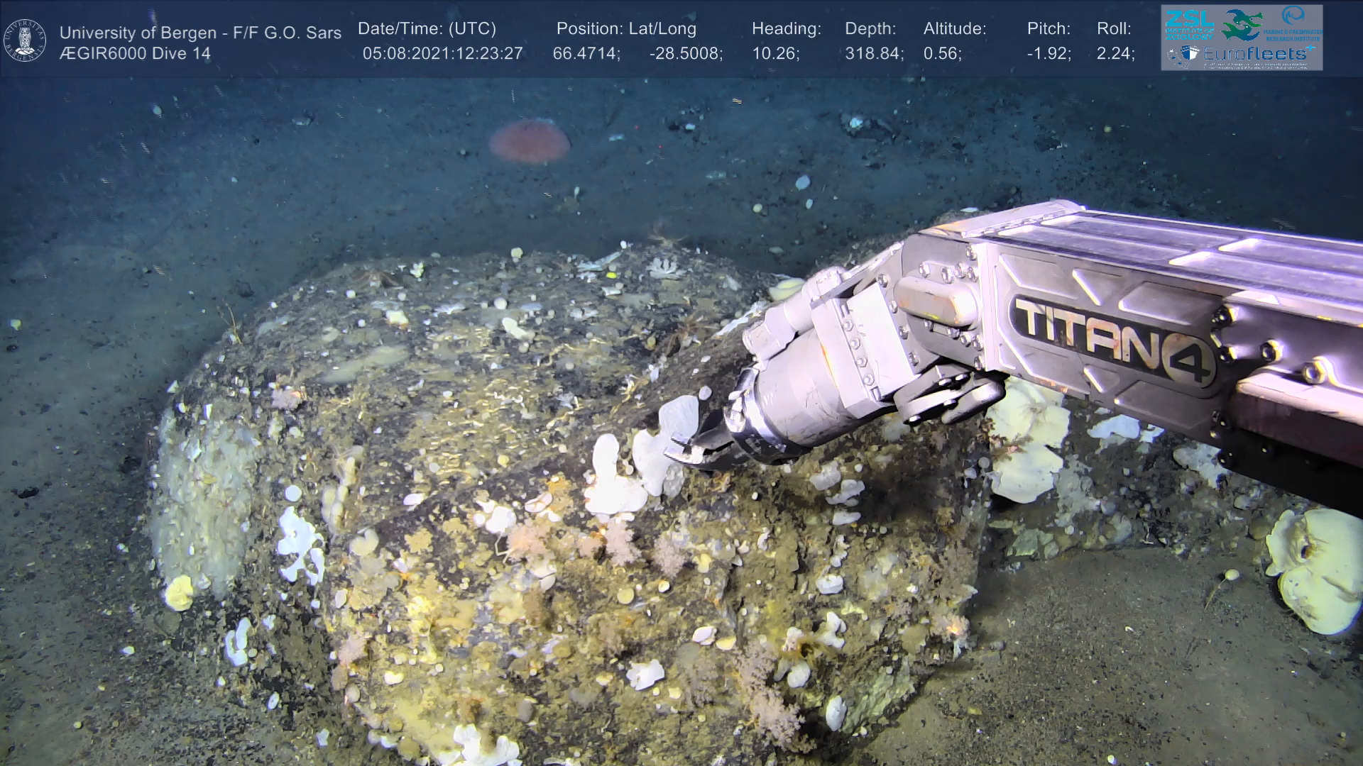The height and width of the screenshot is (766, 1363).
Task: Click the Eurofleets+ logo text
Action: click(1255, 54)
